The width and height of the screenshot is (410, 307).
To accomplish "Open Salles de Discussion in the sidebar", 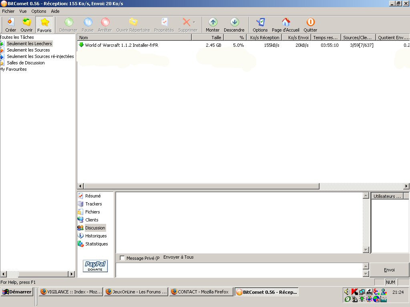I will tap(26, 63).
